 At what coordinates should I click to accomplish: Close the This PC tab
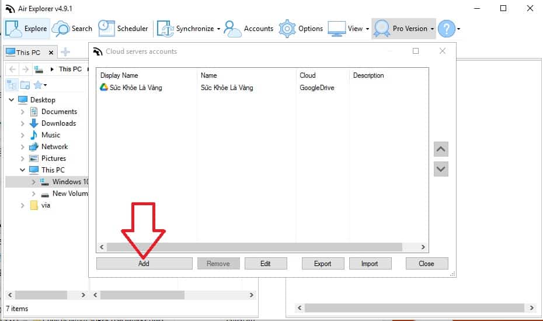[51, 53]
